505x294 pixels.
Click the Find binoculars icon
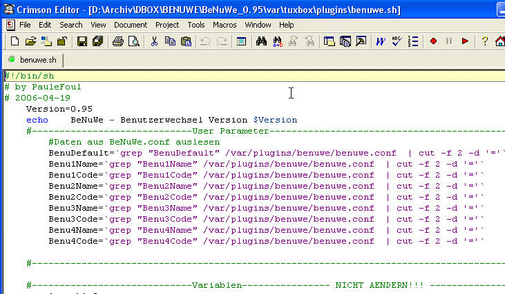point(261,42)
